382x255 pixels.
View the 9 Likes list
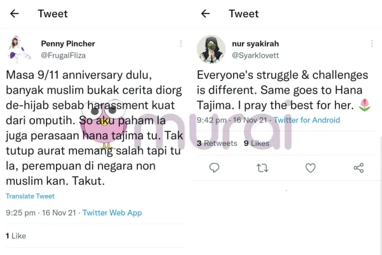tap(257, 143)
